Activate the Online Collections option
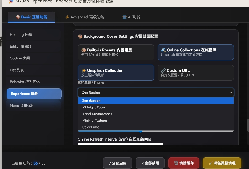This screenshot has height=169, width=249. click(196, 52)
